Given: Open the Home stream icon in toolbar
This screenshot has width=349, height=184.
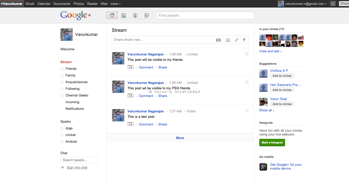Looking at the screenshot, I should click(112, 15).
